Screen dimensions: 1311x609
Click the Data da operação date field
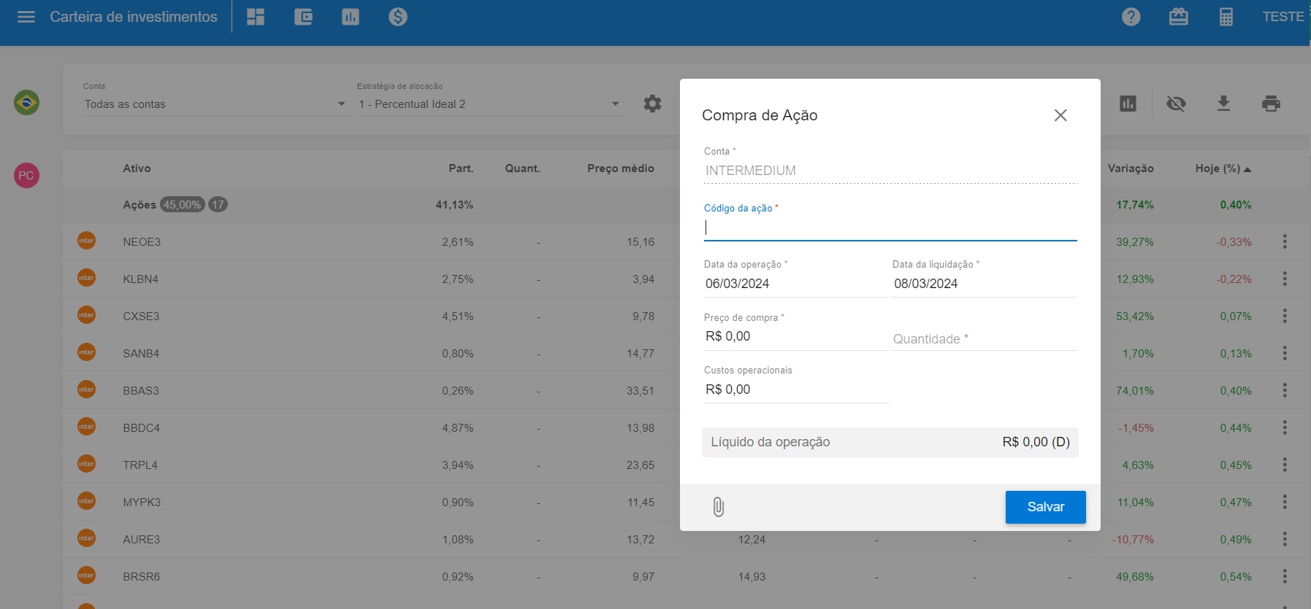795,284
